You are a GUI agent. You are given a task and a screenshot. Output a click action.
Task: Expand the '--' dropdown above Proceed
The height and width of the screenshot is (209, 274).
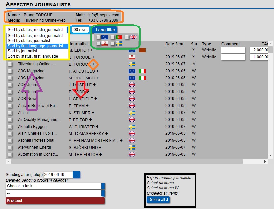(55, 193)
